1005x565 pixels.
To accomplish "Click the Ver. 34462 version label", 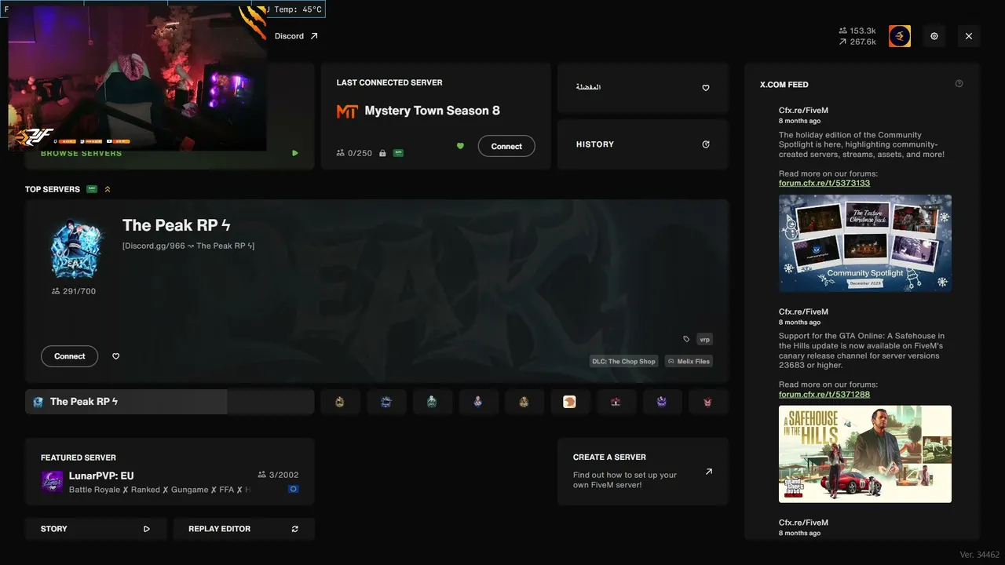I will (x=979, y=555).
